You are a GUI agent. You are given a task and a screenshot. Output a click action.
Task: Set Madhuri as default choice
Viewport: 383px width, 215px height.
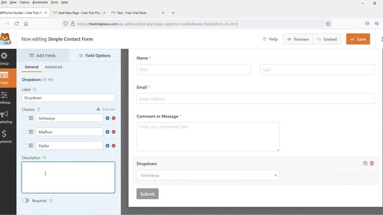pos(24,132)
